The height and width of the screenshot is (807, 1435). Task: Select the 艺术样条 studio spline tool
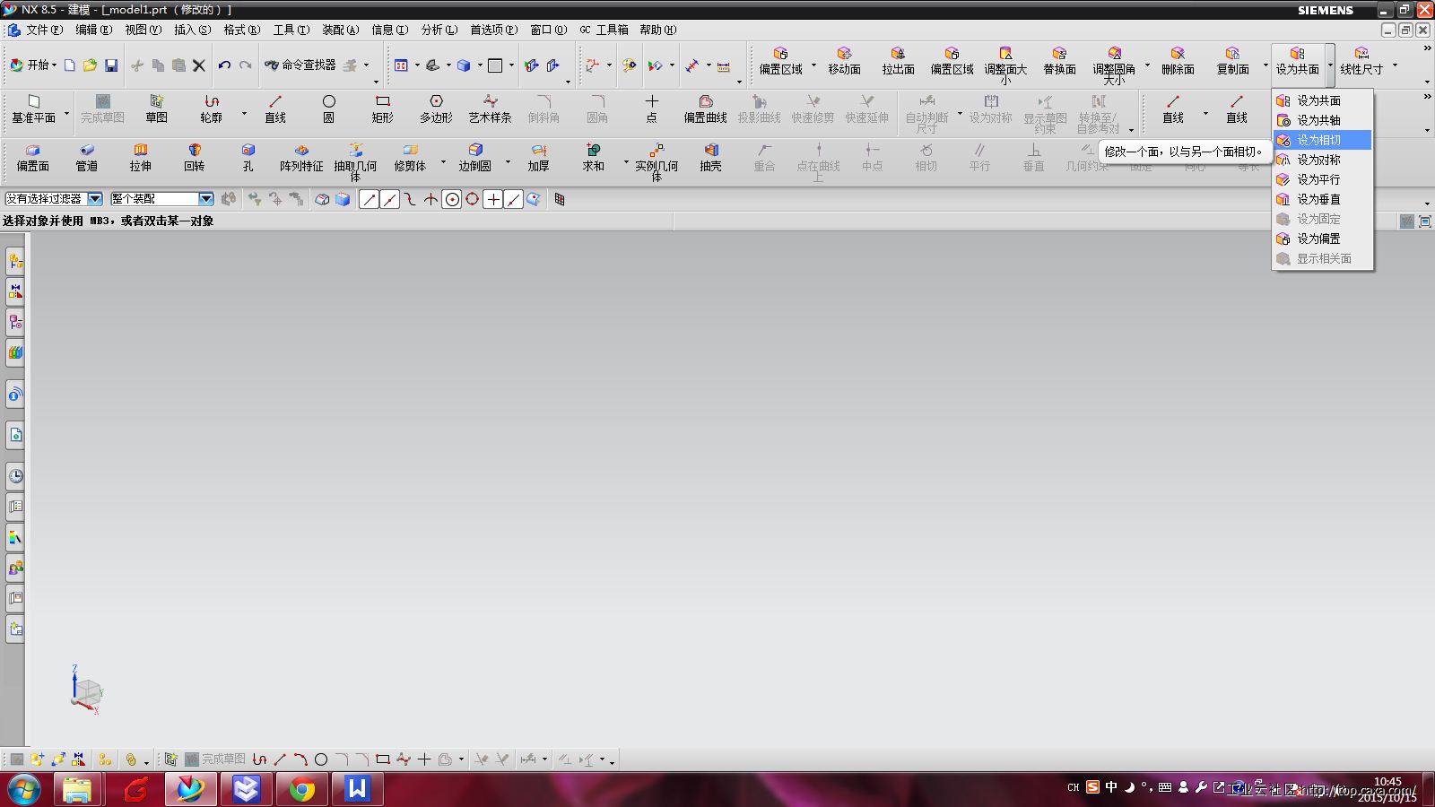(x=490, y=109)
